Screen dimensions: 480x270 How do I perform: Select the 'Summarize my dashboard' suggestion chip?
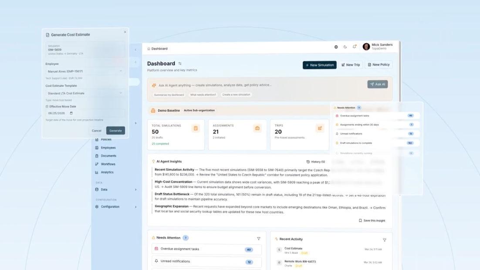pos(169,94)
